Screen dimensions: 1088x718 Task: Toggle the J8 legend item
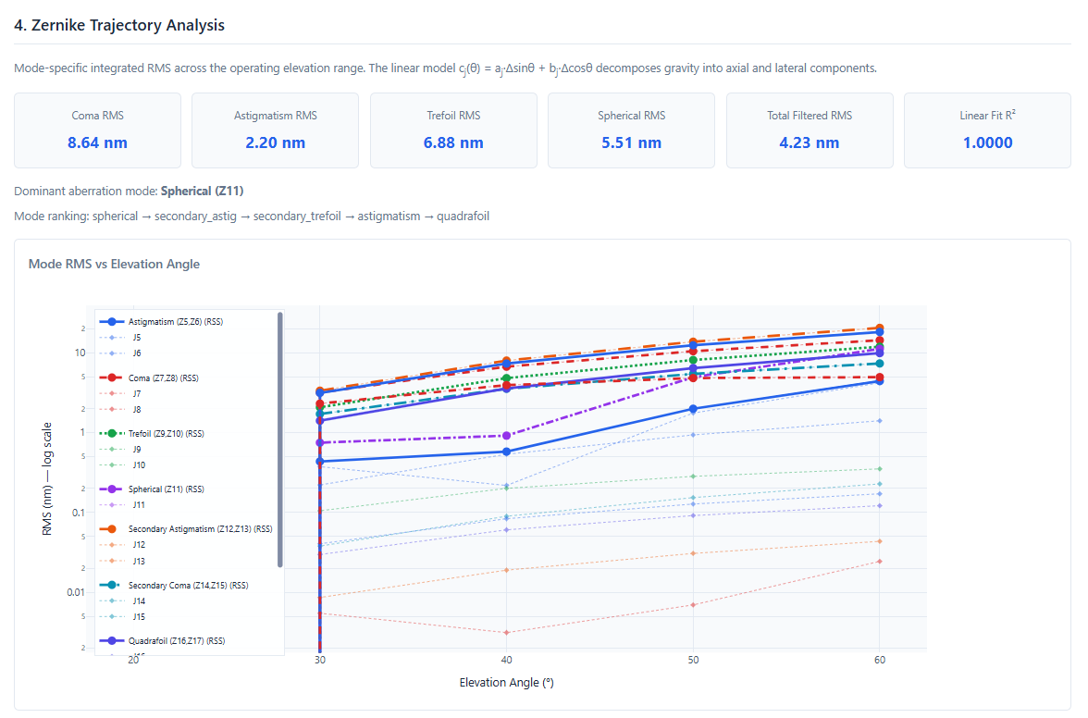click(136, 409)
